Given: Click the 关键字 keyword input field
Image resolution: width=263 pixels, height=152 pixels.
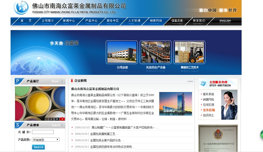Looking at the screenshot, I should coord(42,132).
